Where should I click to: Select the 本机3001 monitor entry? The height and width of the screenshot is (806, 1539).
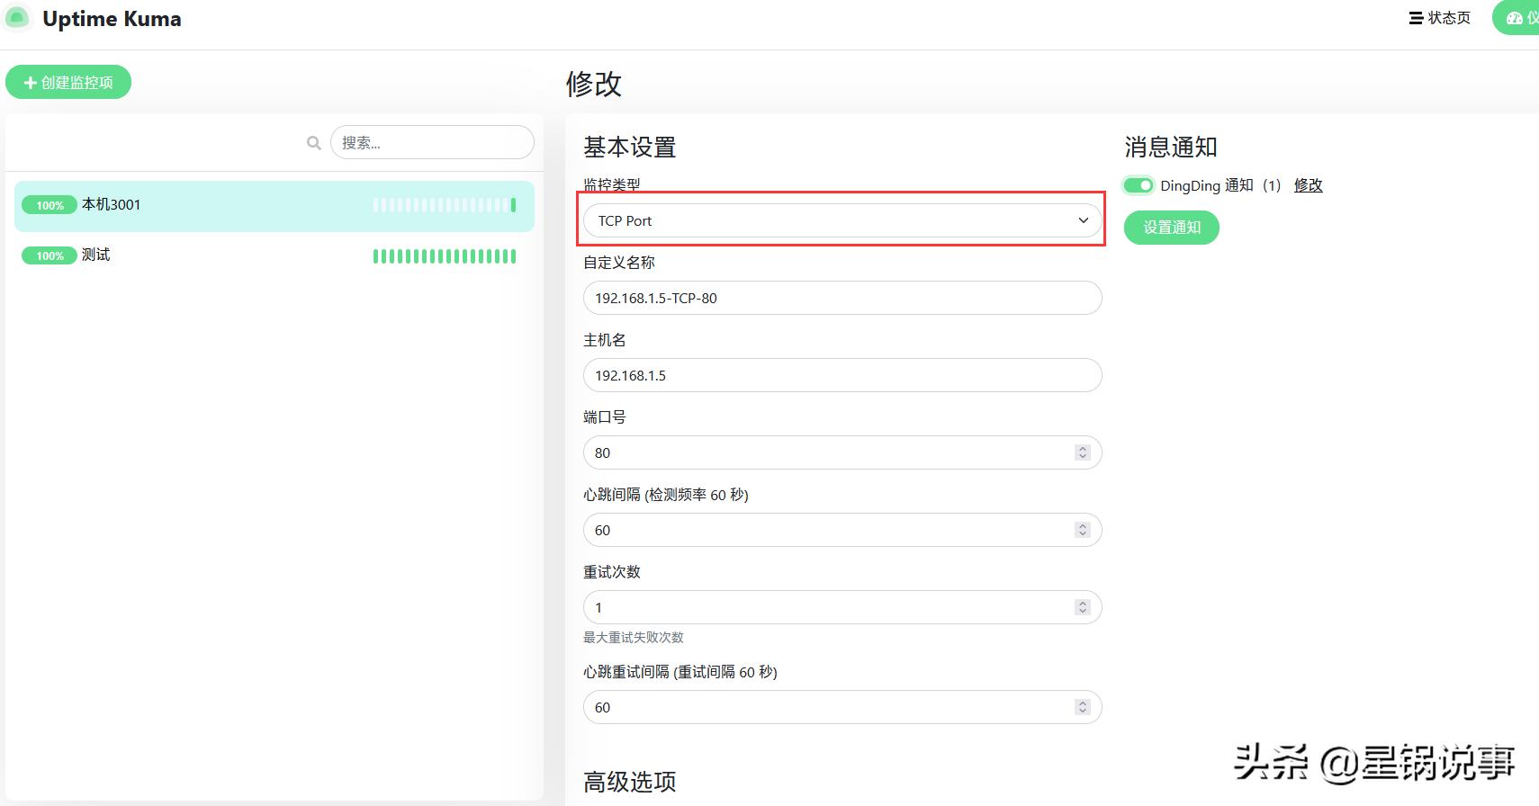(274, 206)
